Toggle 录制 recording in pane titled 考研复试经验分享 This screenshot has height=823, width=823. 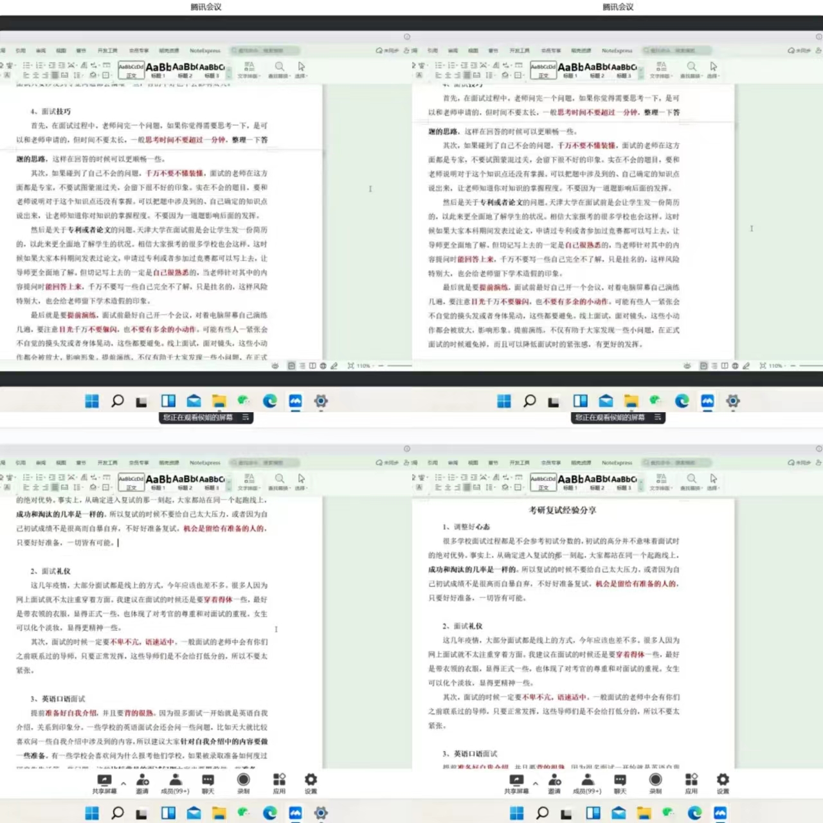(655, 784)
